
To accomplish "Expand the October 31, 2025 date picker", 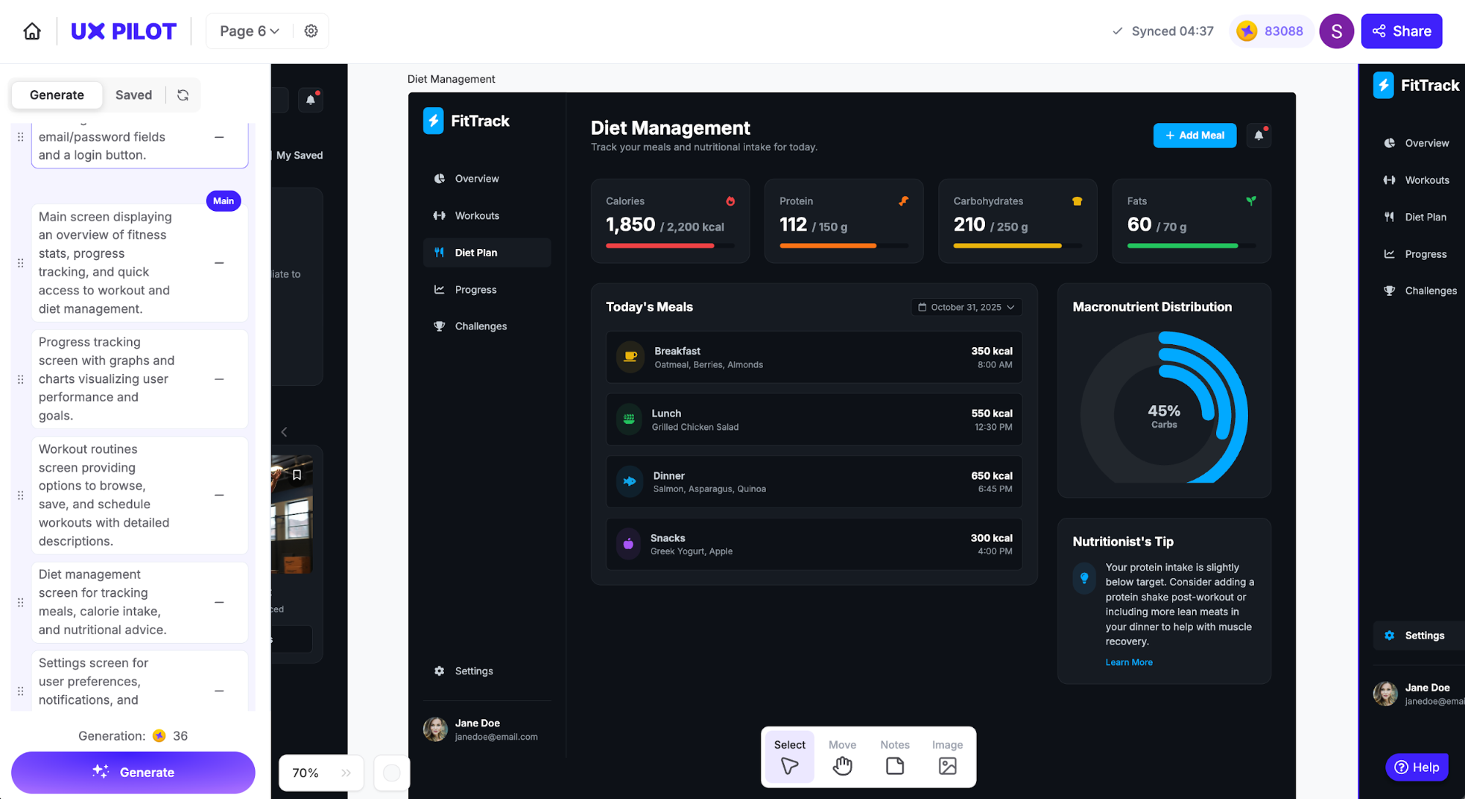I will [966, 308].
